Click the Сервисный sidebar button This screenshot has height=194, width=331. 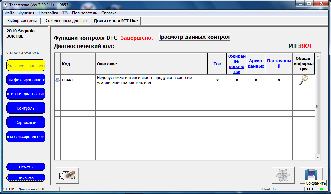pyautogui.click(x=26, y=123)
